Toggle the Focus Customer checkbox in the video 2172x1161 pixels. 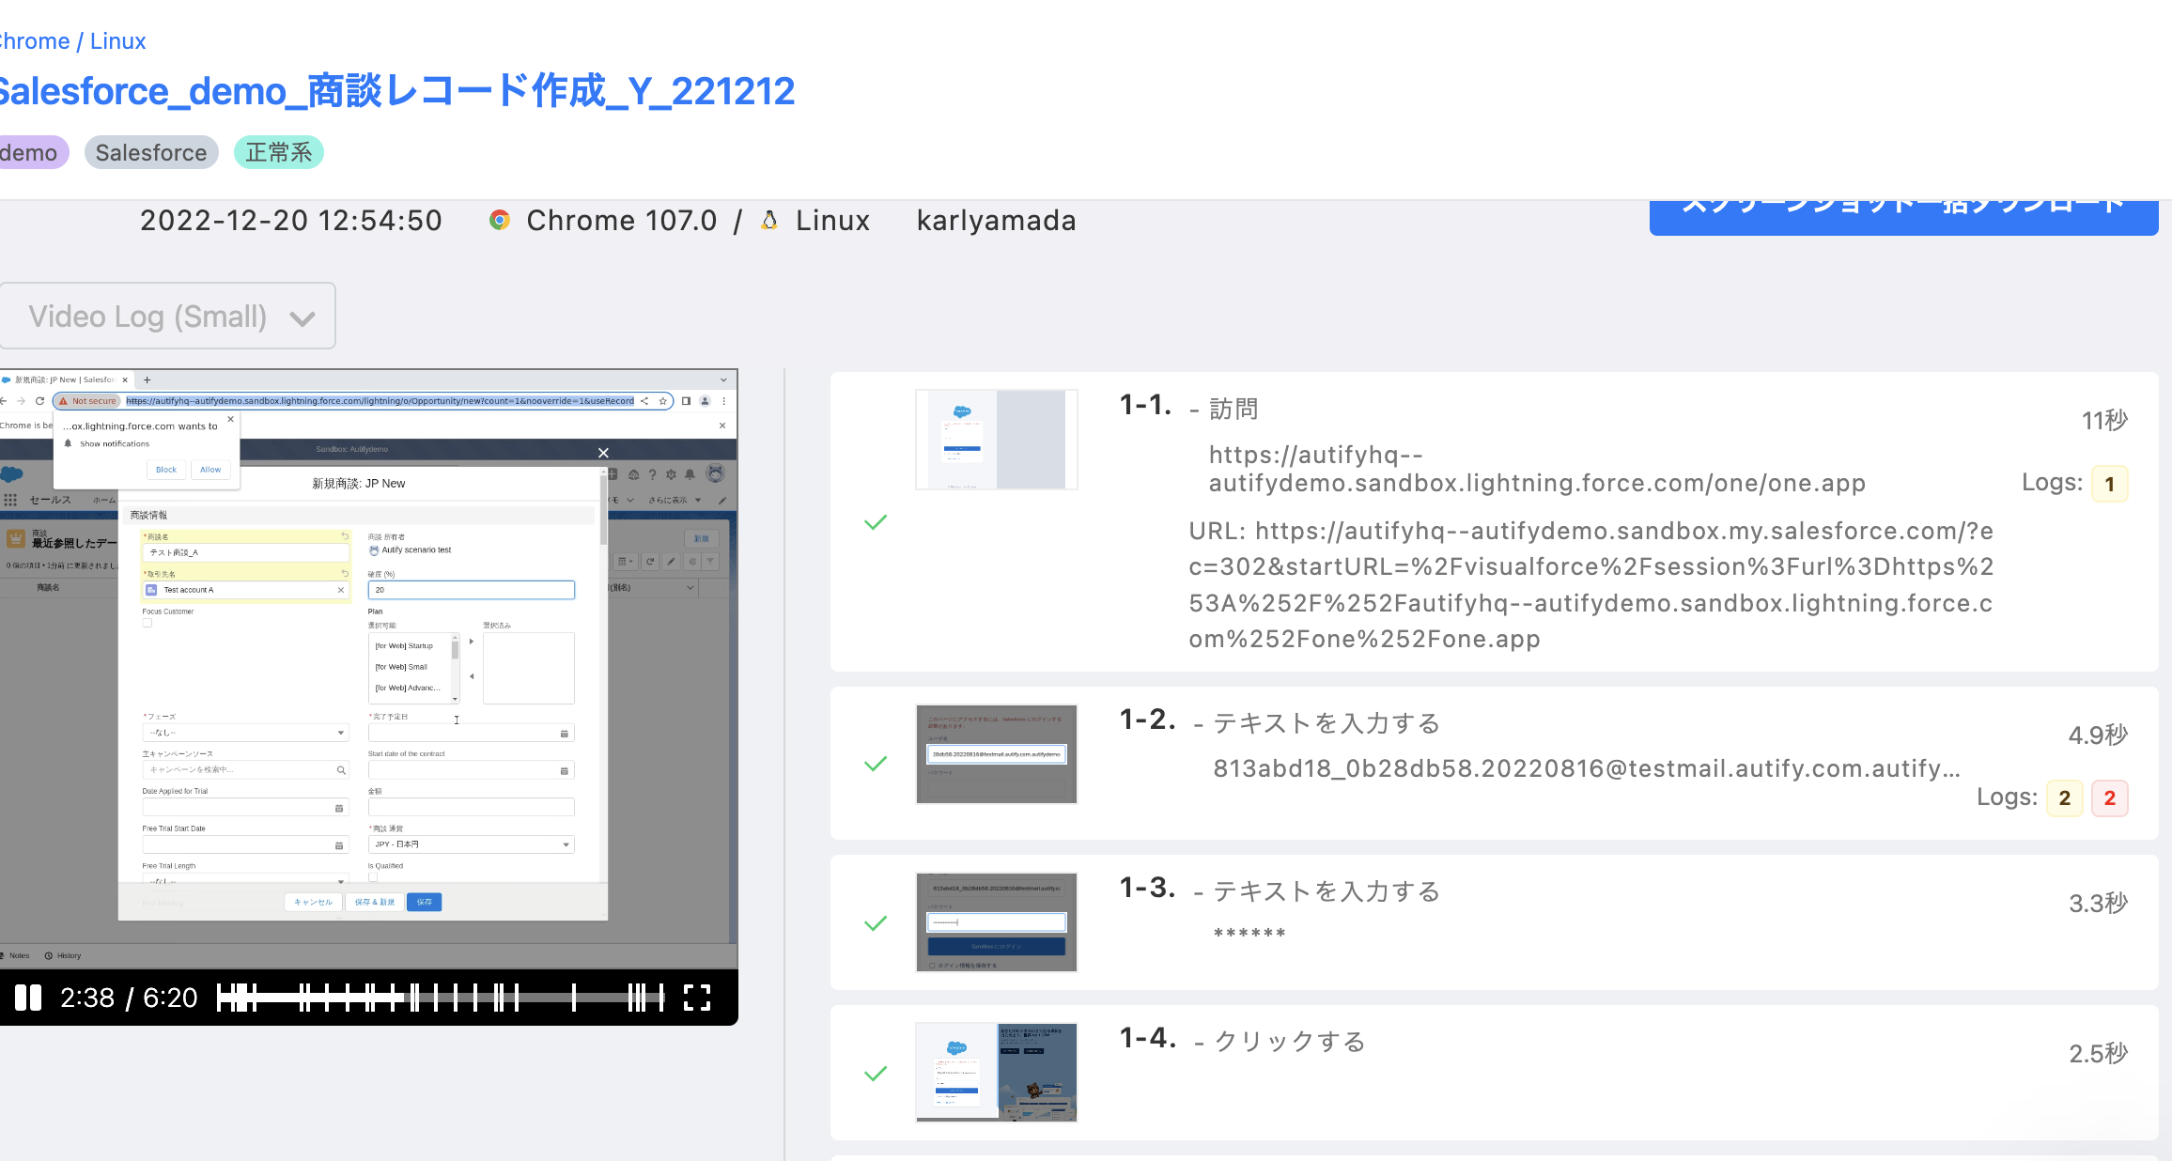coord(147,623)
